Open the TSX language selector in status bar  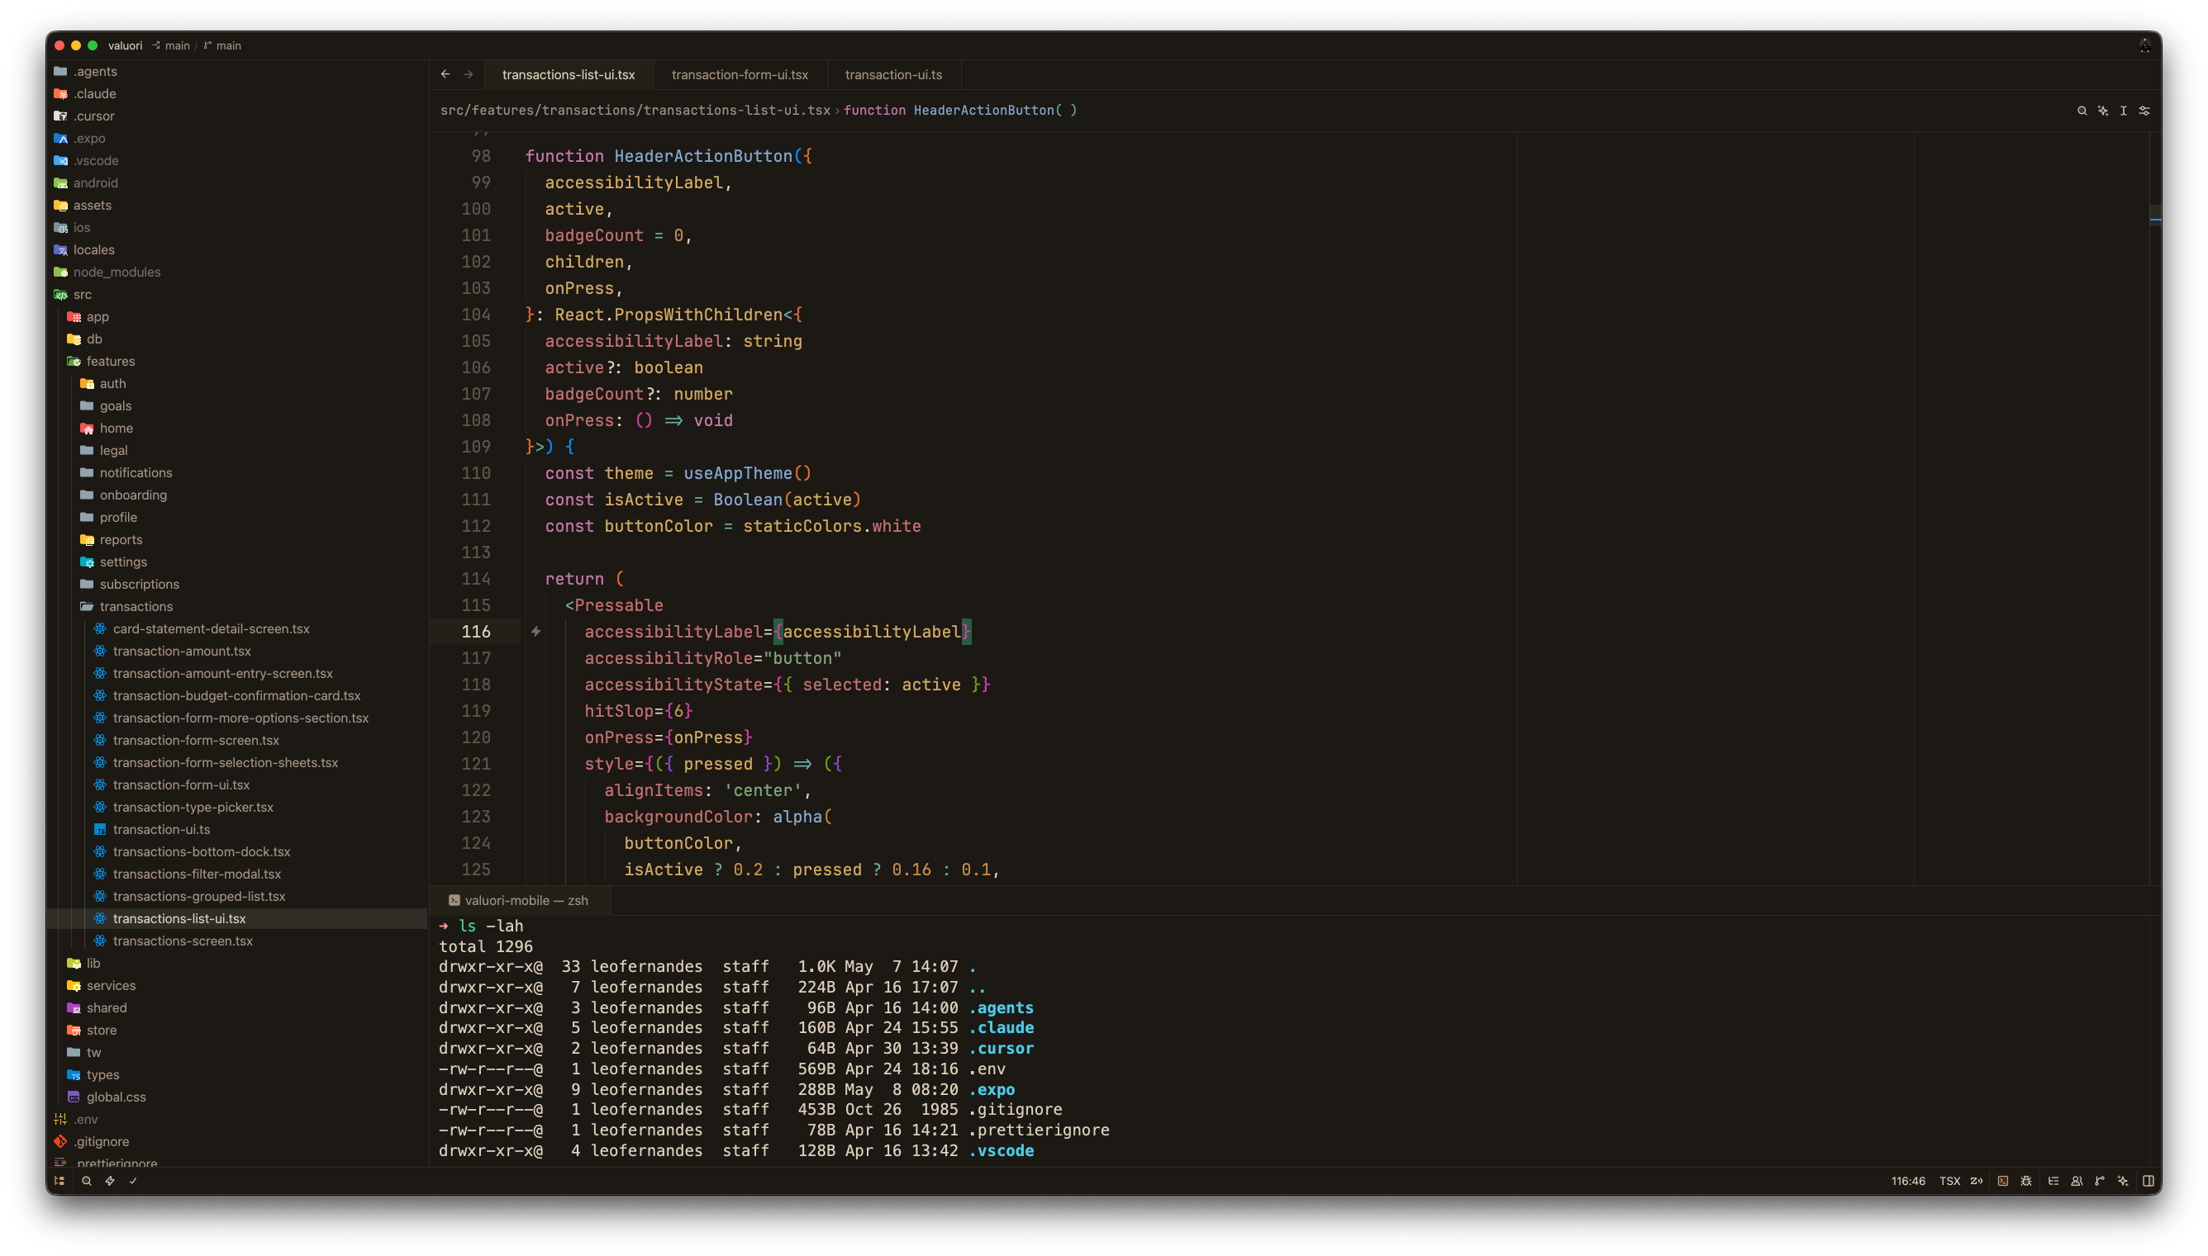(1950, 1181)
